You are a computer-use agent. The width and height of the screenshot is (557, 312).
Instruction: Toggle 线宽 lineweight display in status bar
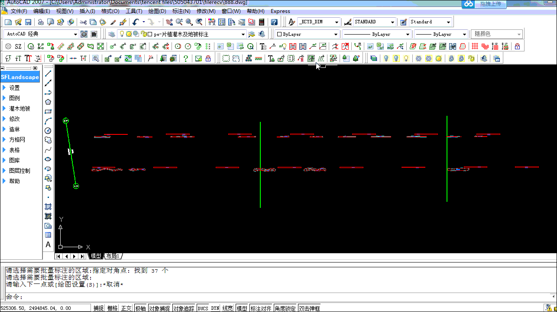[228, 308]
